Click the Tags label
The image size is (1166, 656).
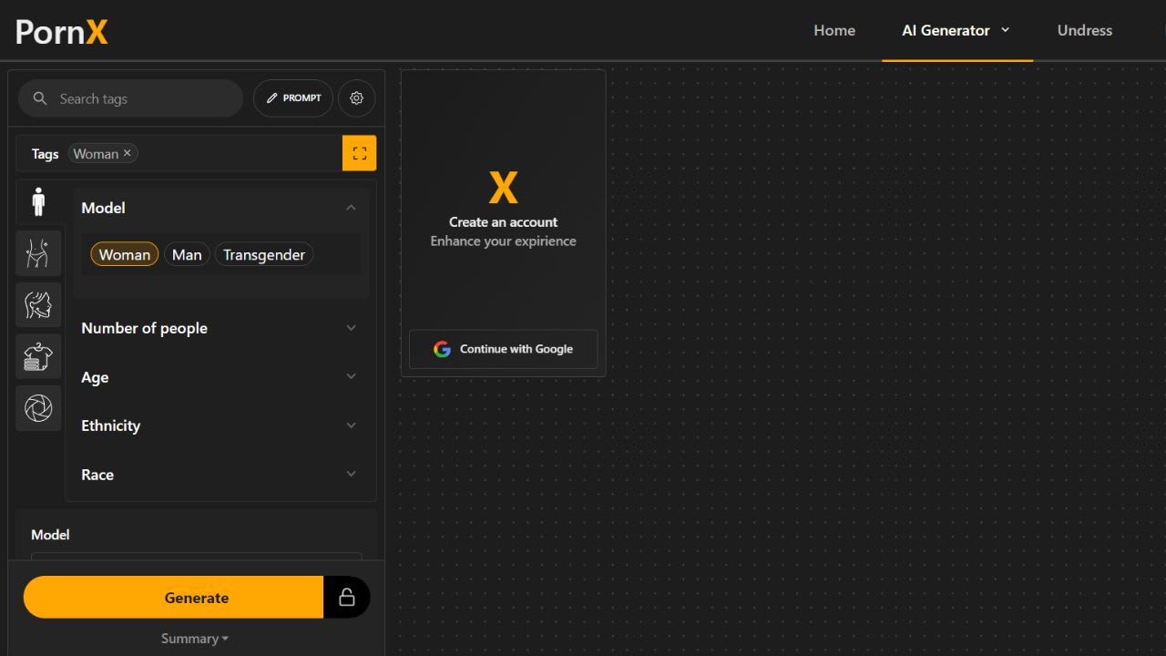pyautogui.click(x=45, y=154)
